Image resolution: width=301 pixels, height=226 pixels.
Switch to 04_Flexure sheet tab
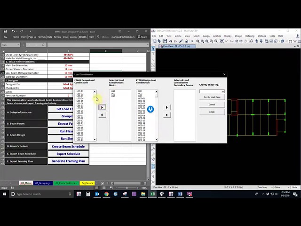point(87,183)
